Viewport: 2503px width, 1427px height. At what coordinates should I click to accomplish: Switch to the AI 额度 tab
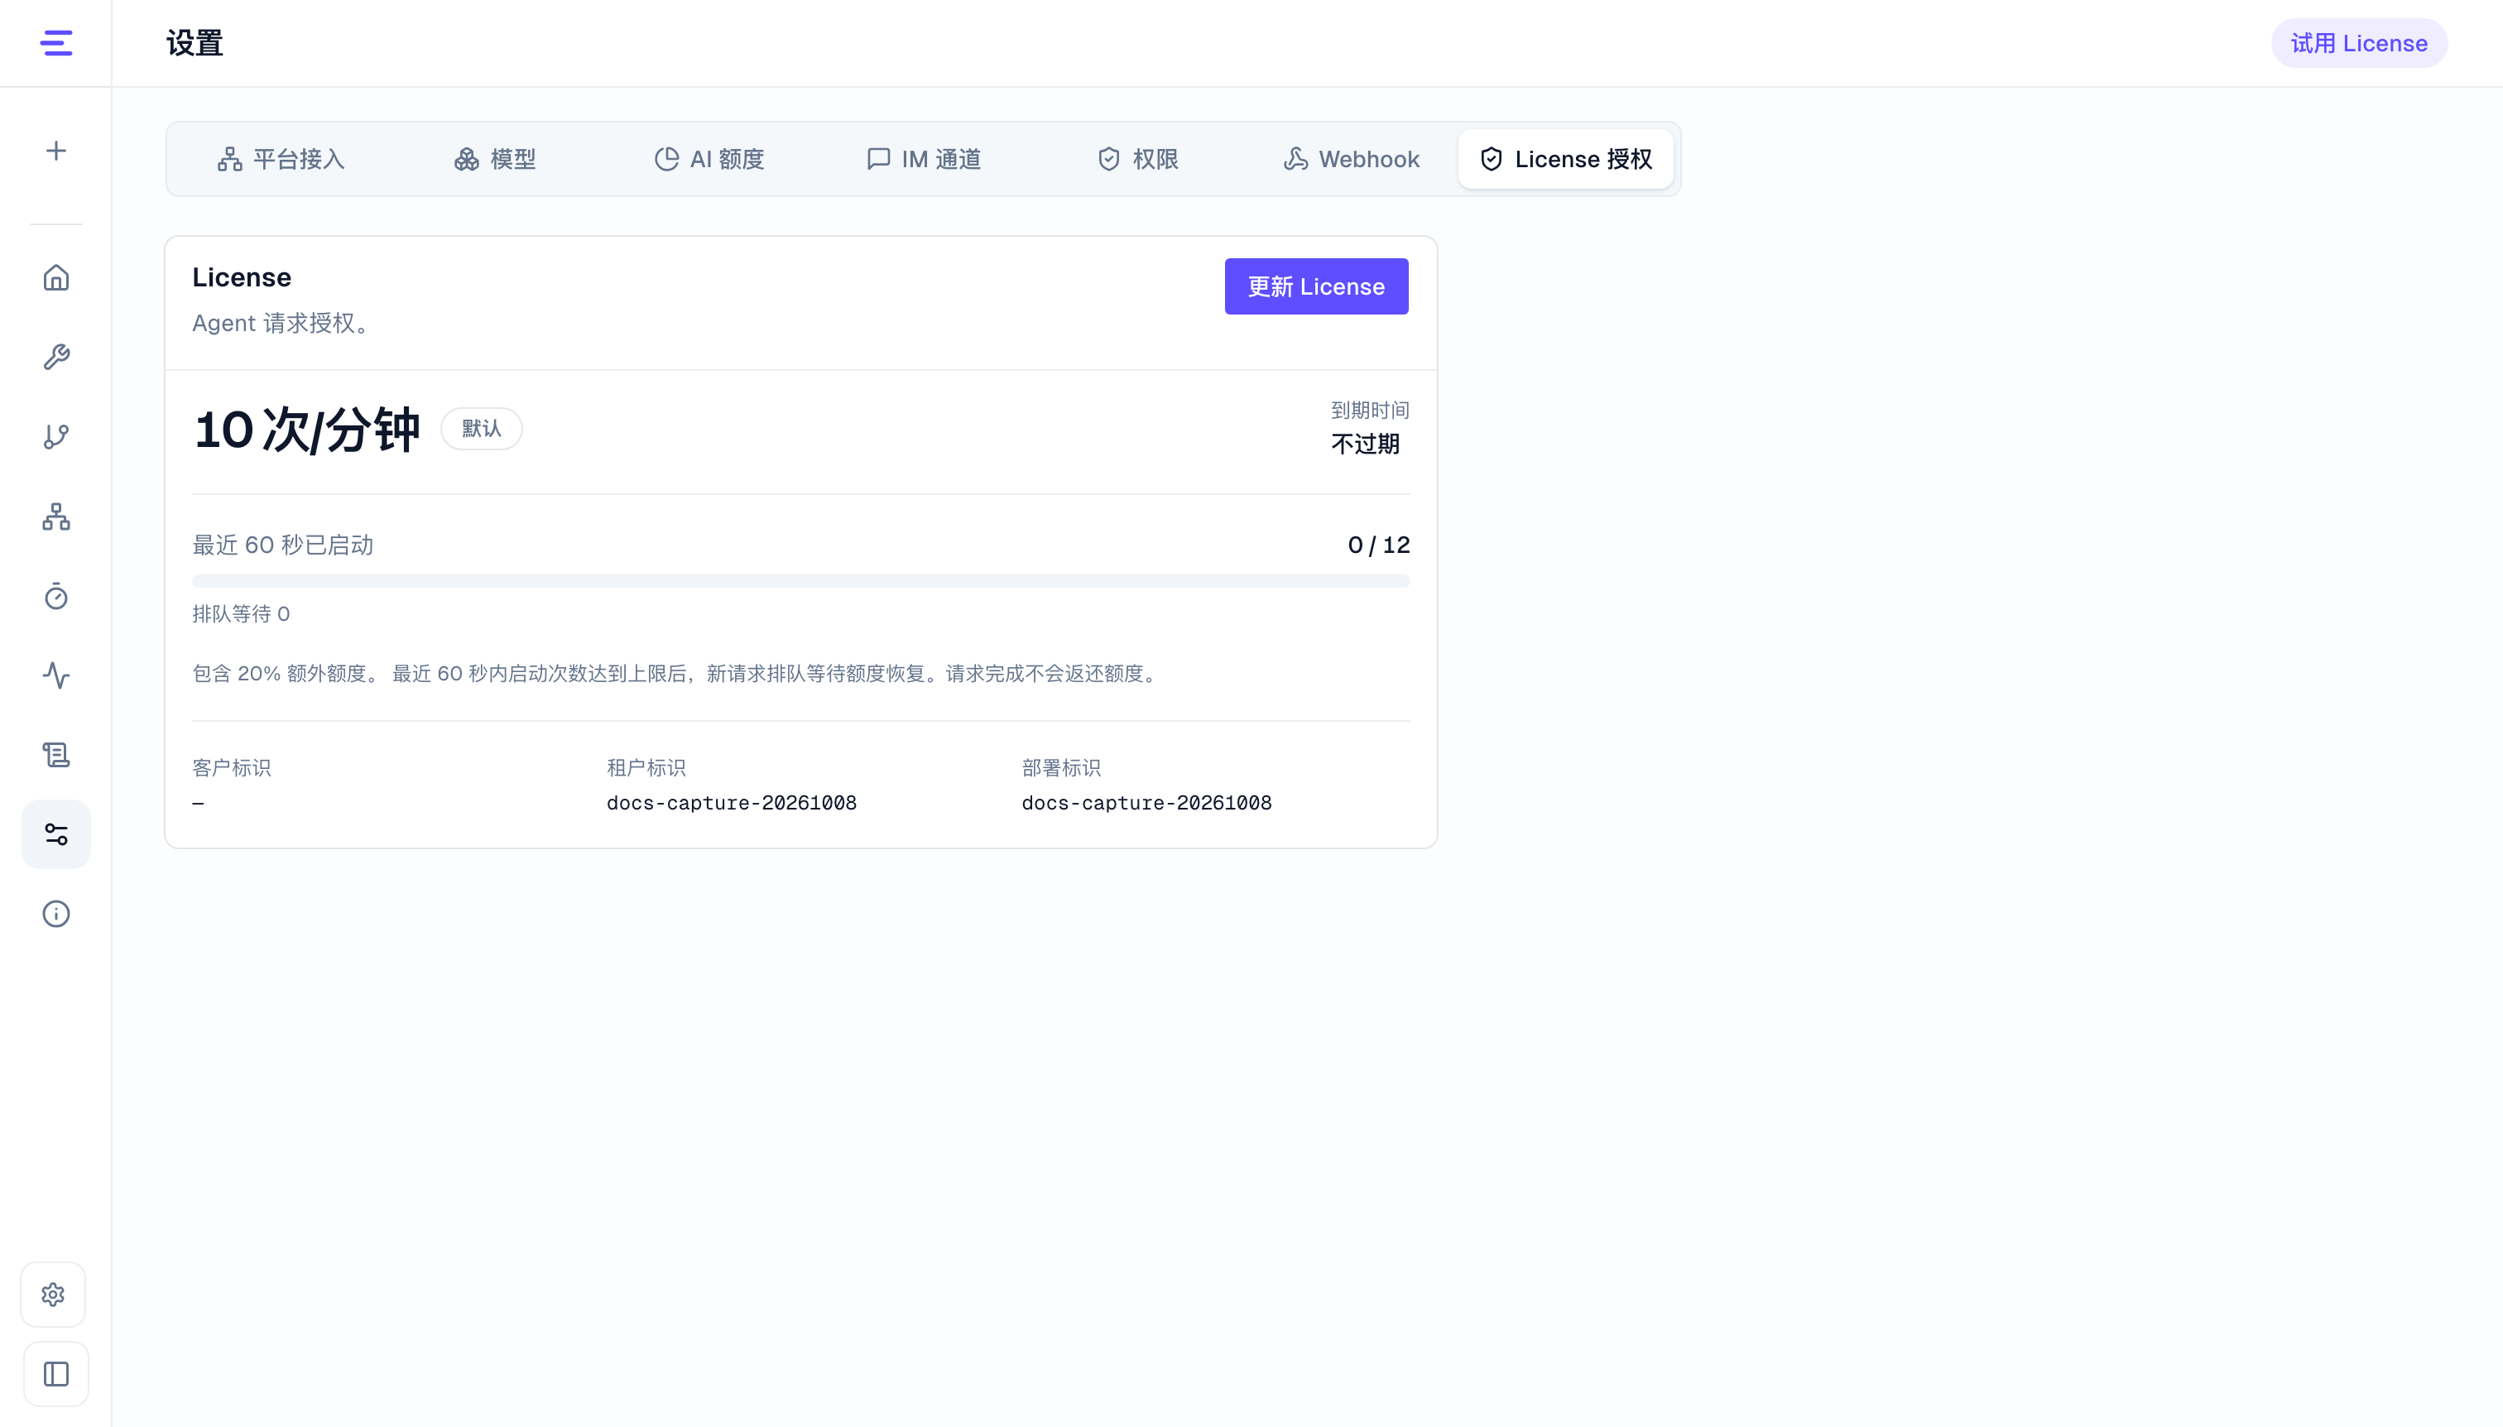click(x=709, y=159)
